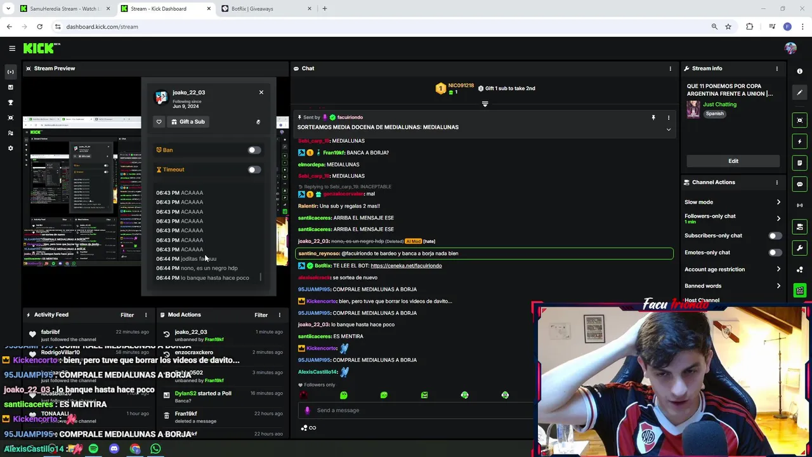Viewport: 812px width, 457px height.
Task: Enable Subscribers-only chat toggle
Action: [775, 235]
